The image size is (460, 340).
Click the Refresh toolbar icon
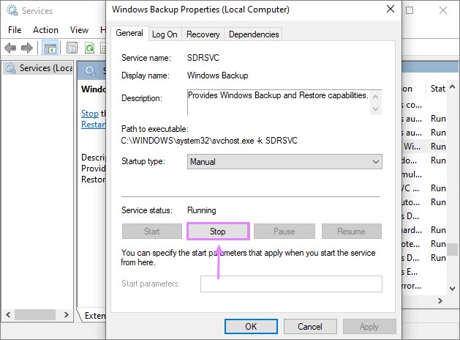tap(89, 48)
